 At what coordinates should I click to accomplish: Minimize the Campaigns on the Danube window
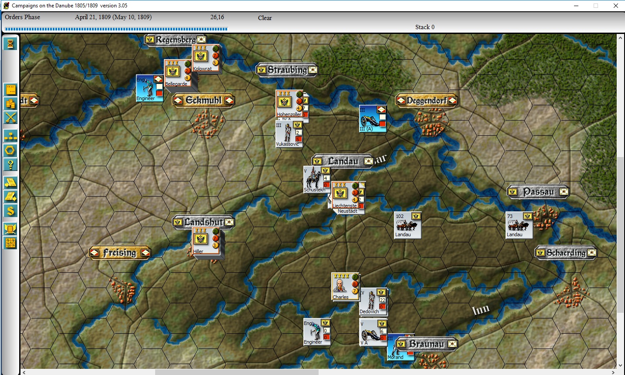576,6
